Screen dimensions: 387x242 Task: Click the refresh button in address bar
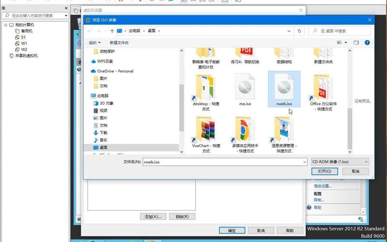pos(299,31)
